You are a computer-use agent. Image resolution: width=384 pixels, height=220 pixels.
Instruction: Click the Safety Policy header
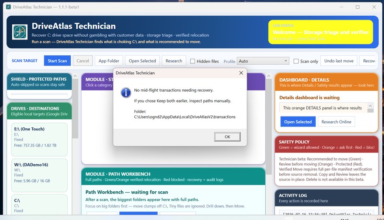[326, 144]
